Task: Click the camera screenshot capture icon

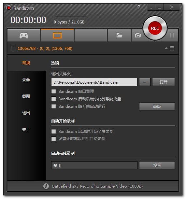Action: 138,35
